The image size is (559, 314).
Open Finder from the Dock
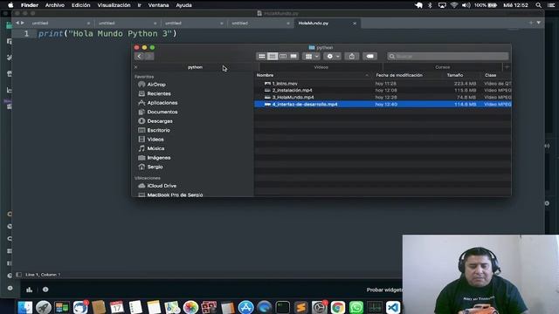point(25,307)
